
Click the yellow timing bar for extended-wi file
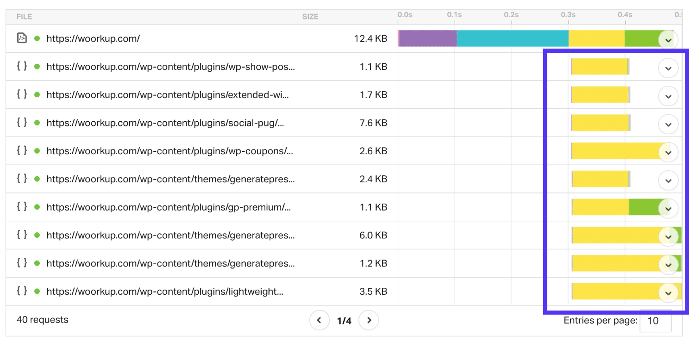(600, 94)
